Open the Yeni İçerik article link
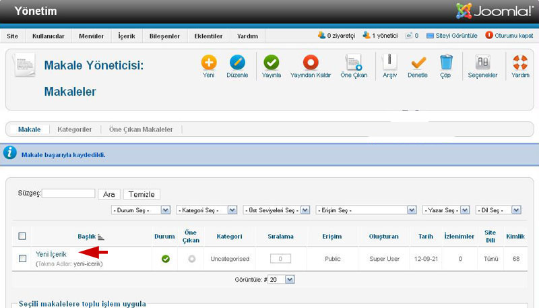539x308 pixels. click(51, 254)
